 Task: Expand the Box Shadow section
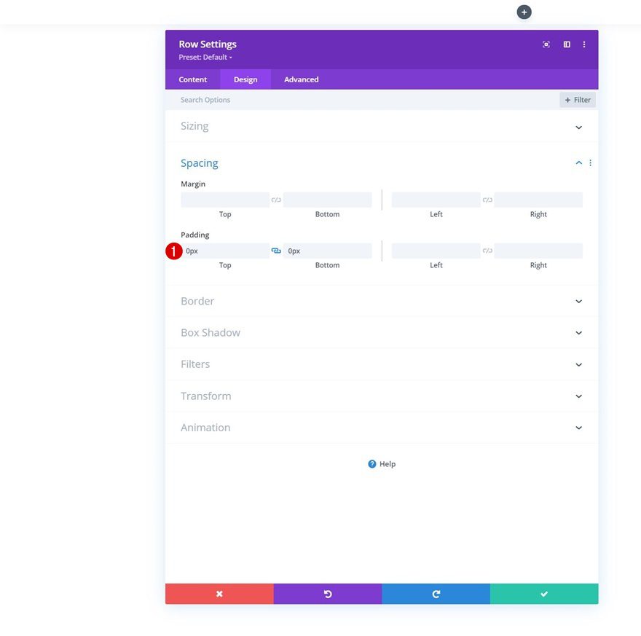[382, 333]
